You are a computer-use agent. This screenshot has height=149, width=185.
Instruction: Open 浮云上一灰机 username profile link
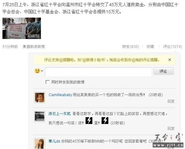point(60,114)
